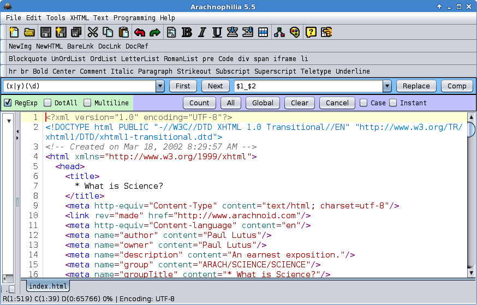Click the scrollbar up arrow in editor
The width and height of the screenshot is (477, 305).
pyautogui.click(x=471, y=117)
